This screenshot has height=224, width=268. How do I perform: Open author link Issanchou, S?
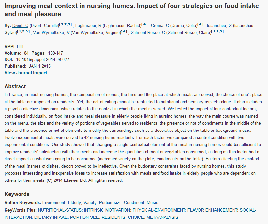click(219, 25)
